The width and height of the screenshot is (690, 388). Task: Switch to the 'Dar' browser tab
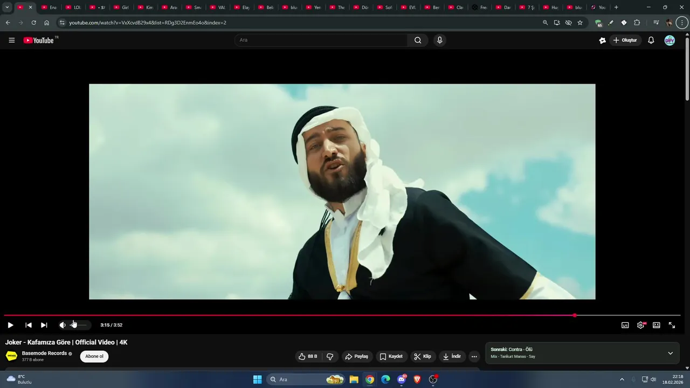click(503, 8)
